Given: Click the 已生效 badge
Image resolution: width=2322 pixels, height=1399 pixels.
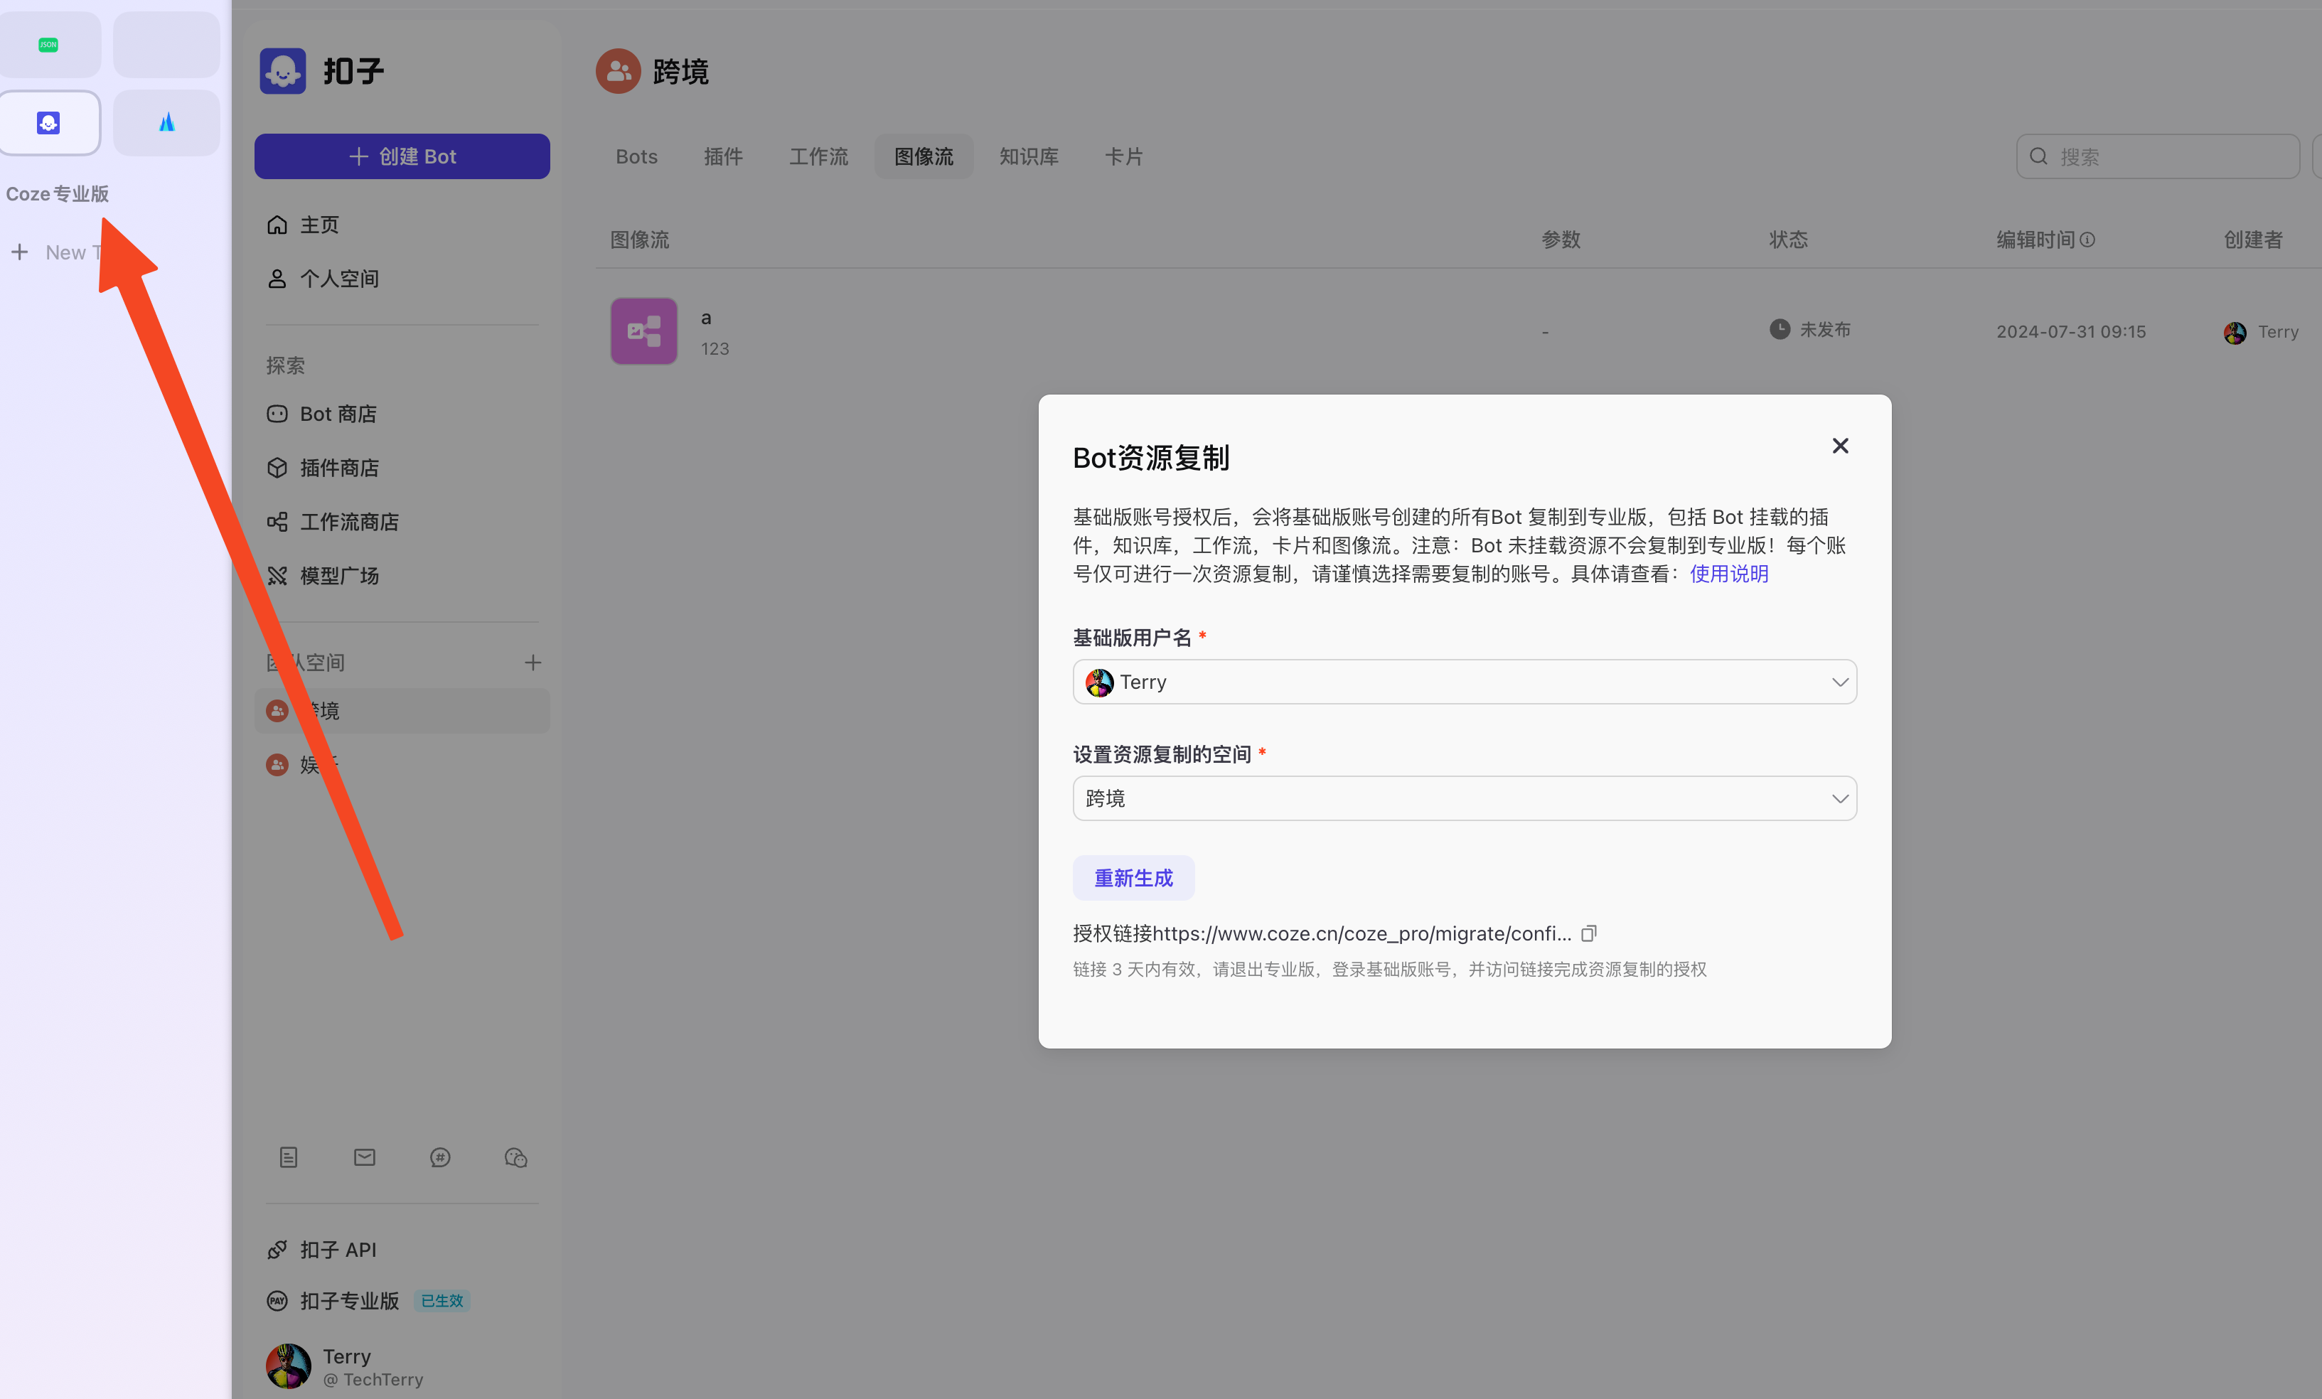Looking at the screenshot, I should (x=442, y=1301).
